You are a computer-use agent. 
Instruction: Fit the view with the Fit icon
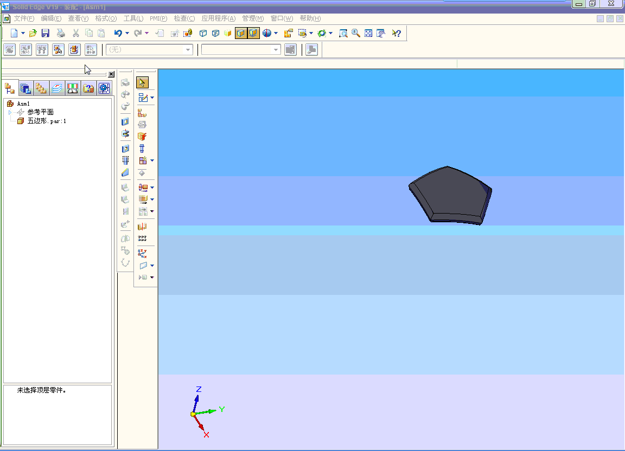coord(368,33)
